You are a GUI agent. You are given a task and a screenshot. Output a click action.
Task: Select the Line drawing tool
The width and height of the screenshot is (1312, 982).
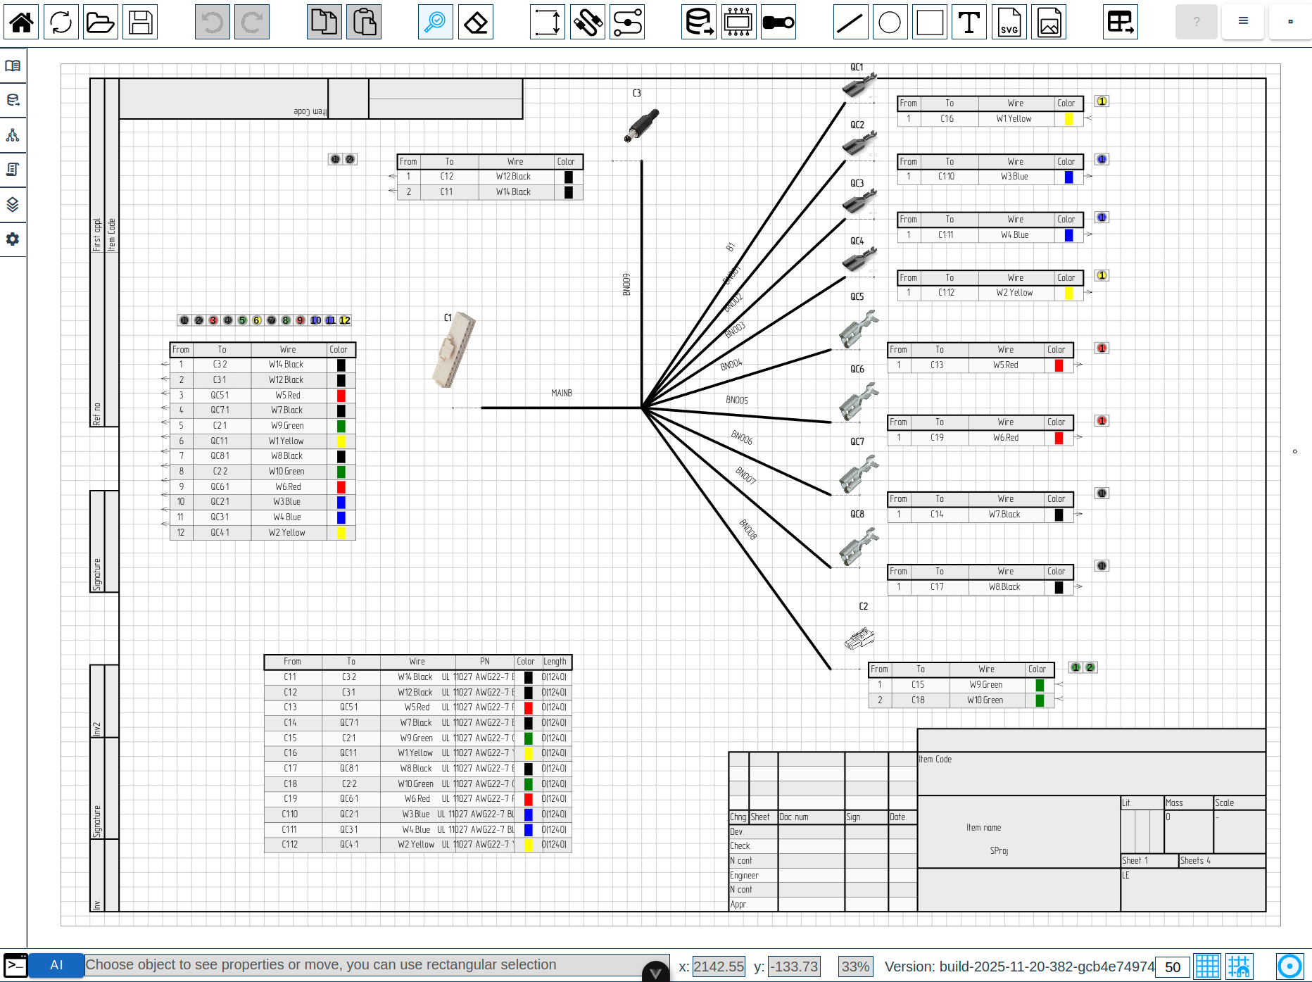tap(850, 22)
